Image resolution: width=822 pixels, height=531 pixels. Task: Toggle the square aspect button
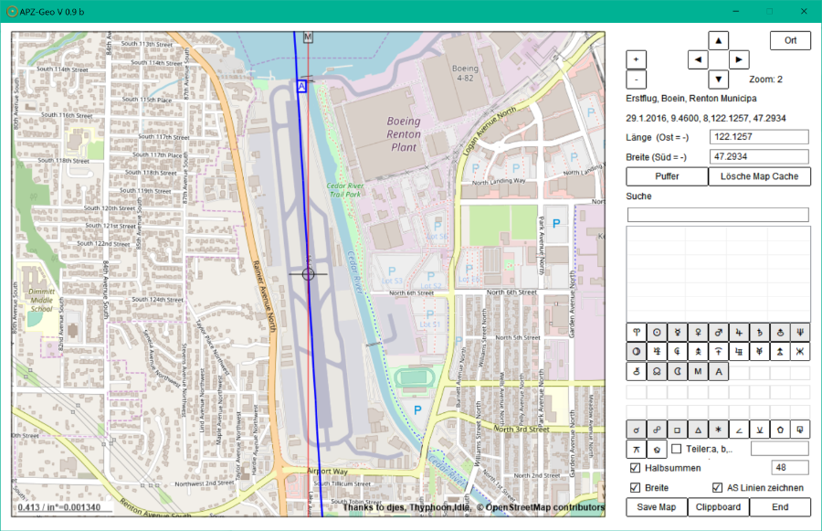pyautogui.click(x=678, y=430)
